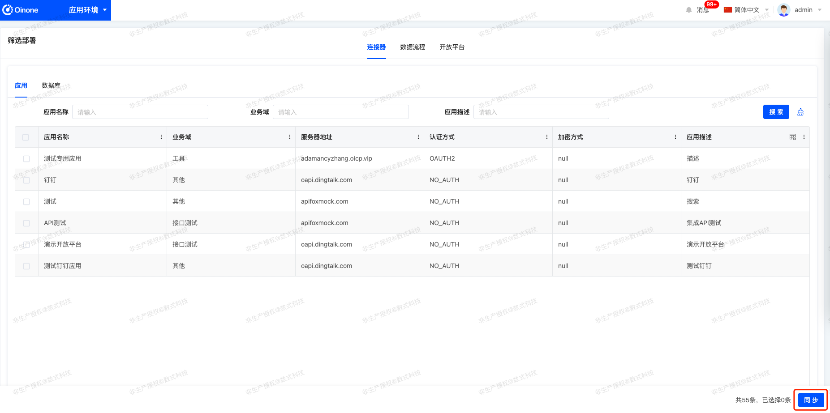Select the 应用 sub-tab
Image resolution: width=830 pixels, height=413 pixels.
pos(21,85)
